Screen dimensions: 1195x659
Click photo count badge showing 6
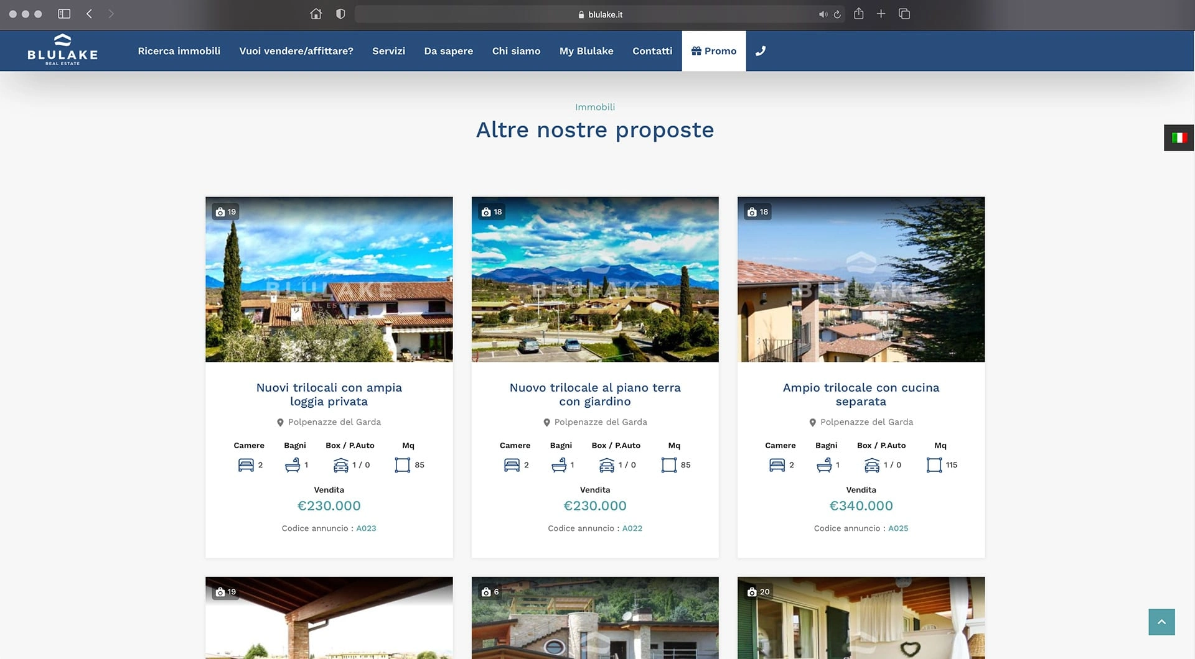(490, 592)
